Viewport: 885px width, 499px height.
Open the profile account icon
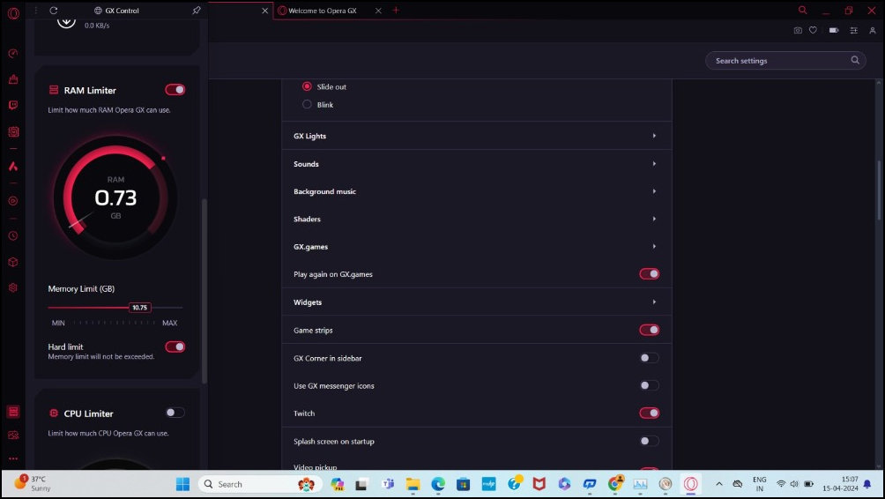[x=872, y=31]
